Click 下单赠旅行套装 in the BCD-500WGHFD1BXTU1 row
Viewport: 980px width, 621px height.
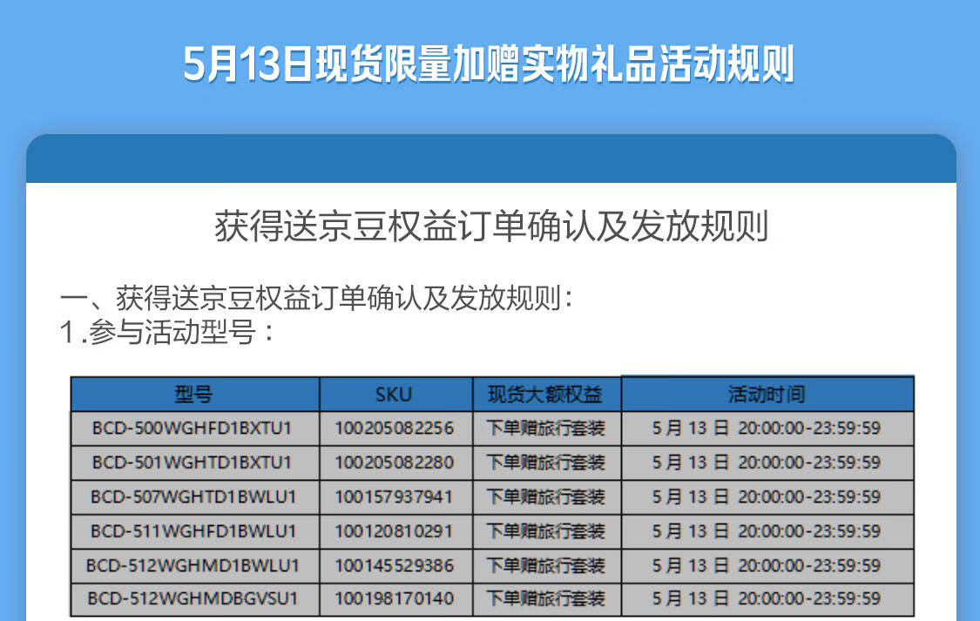point(546,428)
